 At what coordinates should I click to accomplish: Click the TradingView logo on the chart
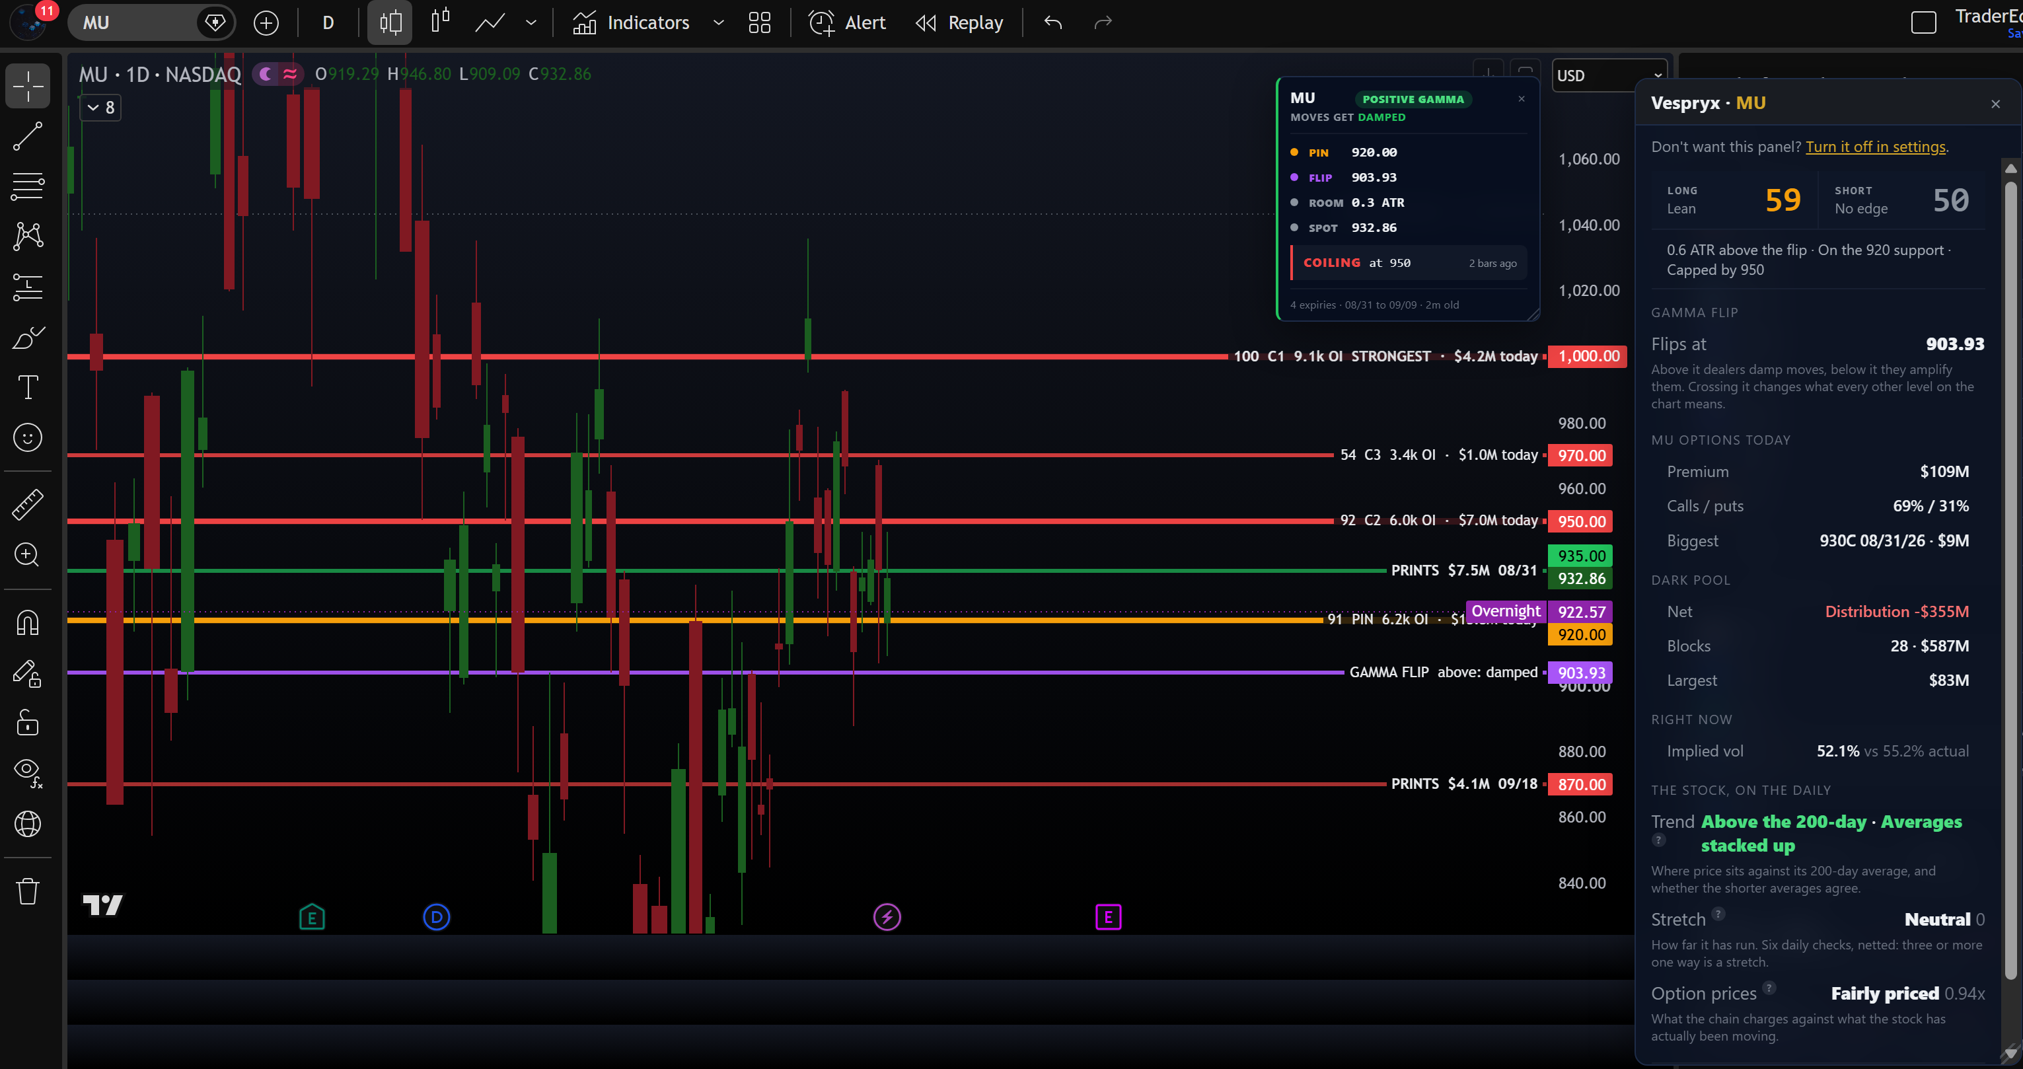tap(103, 905)
